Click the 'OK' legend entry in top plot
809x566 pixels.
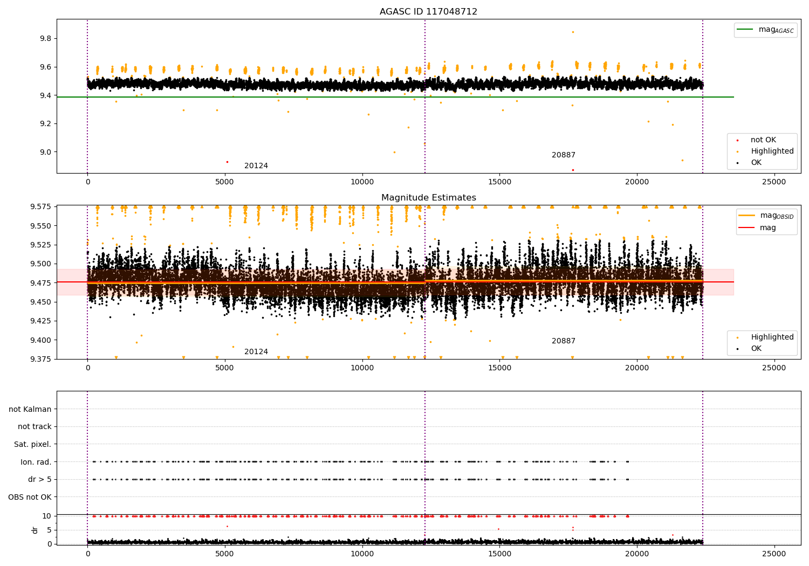coord(756,163)
